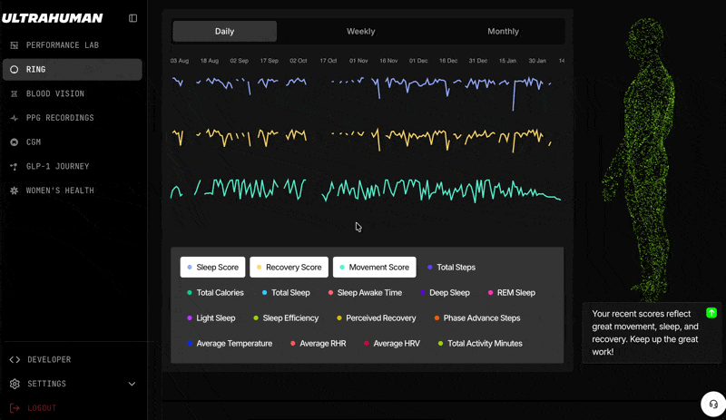Enable Total Steps metric
The image size is (726, 420).
(451, 268)
